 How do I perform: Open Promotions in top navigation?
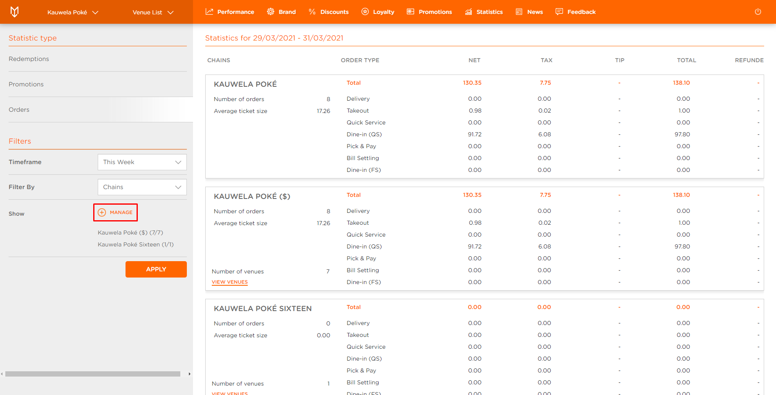429,12
